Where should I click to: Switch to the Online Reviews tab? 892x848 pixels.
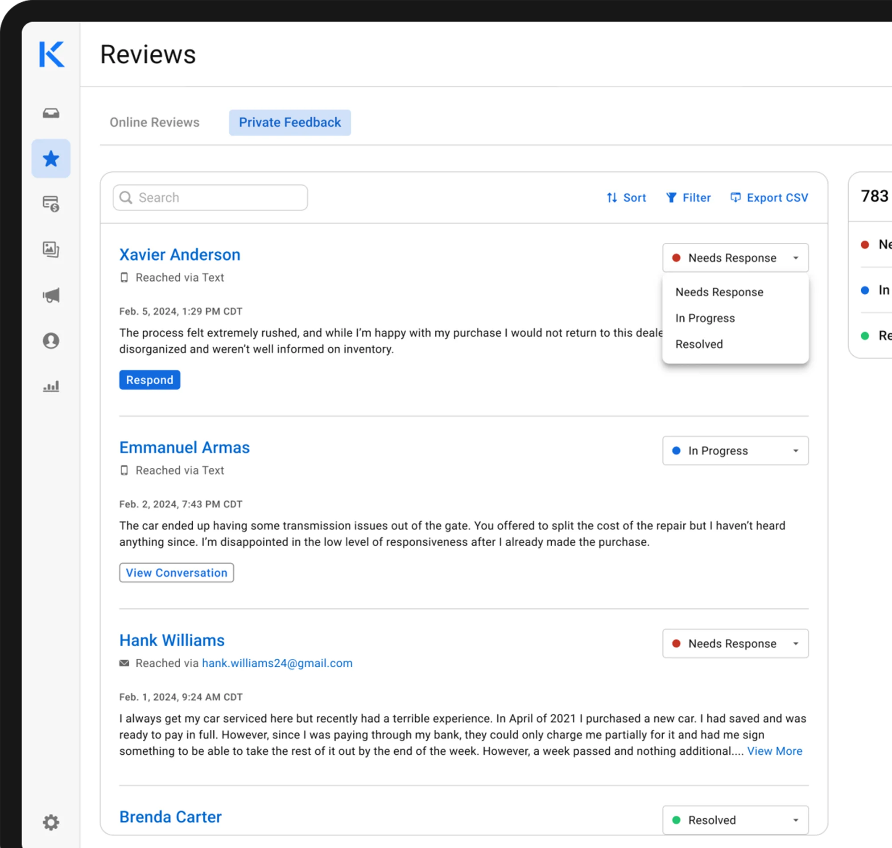tap(154, 122)
